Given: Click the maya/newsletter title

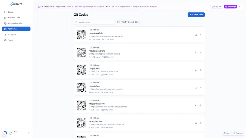Looking at the screenshot, I should [97, 104].
